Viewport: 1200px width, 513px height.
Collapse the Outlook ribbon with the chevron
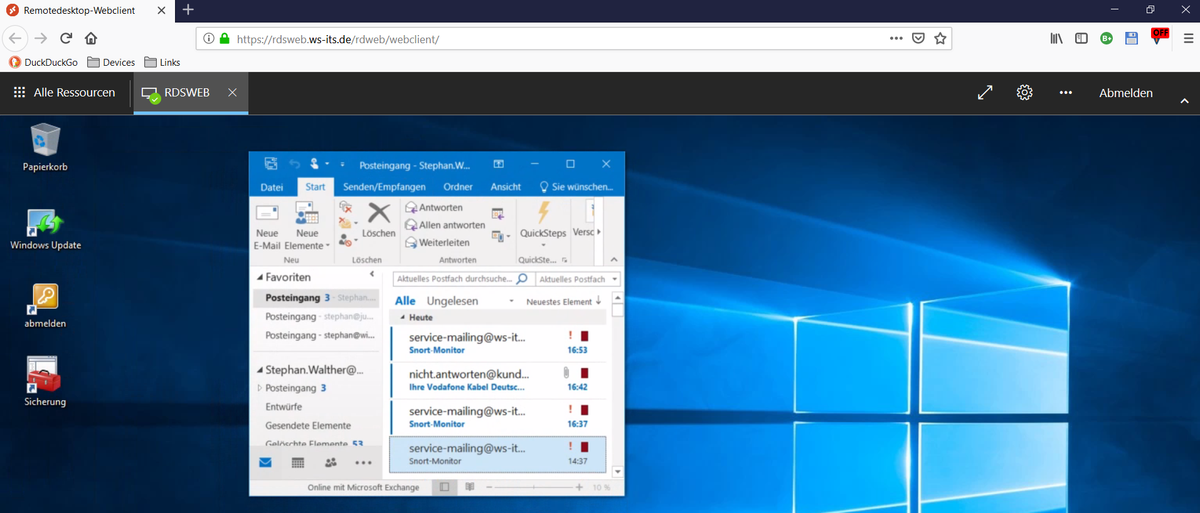[614, 259]
